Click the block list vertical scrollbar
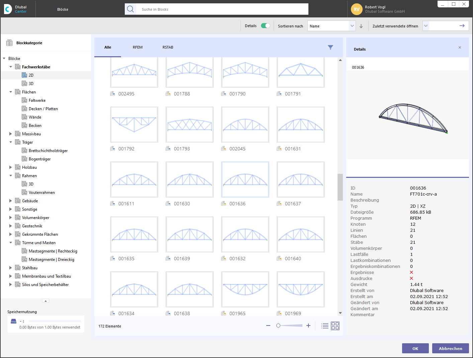This screenshot has height=358, width=473. pyautogui.click(x=340, y=187)
